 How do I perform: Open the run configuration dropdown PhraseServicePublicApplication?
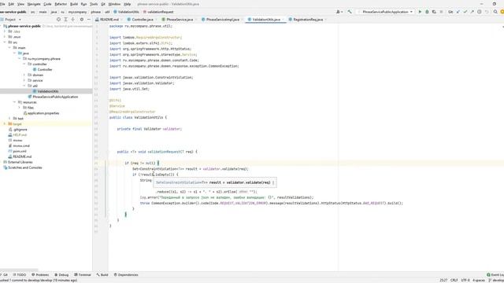tap(385, 12)
